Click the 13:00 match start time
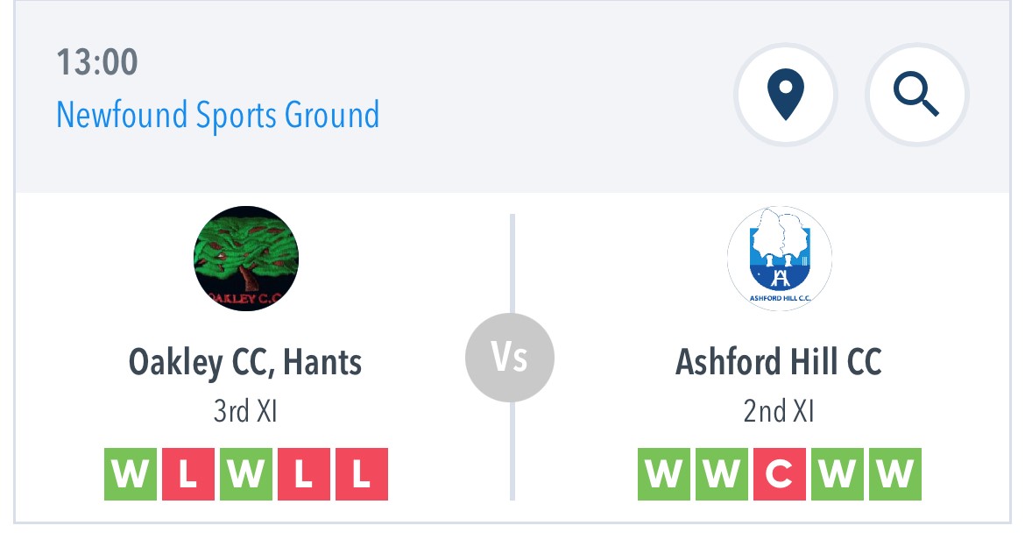This screenshot has height=554, width=1025. click(96, 62)
